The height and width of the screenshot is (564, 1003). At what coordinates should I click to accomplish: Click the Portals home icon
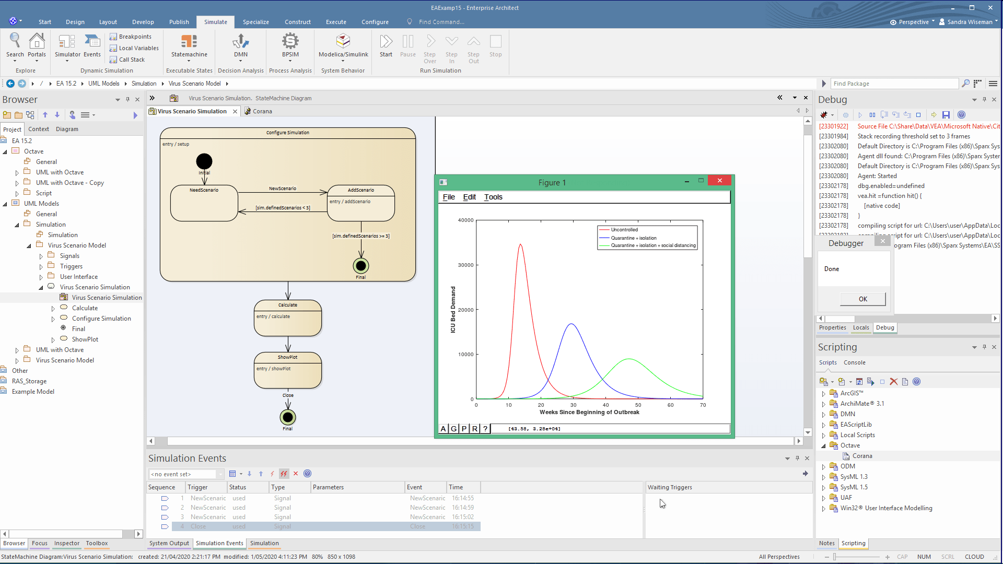click(x=37, y=42)
